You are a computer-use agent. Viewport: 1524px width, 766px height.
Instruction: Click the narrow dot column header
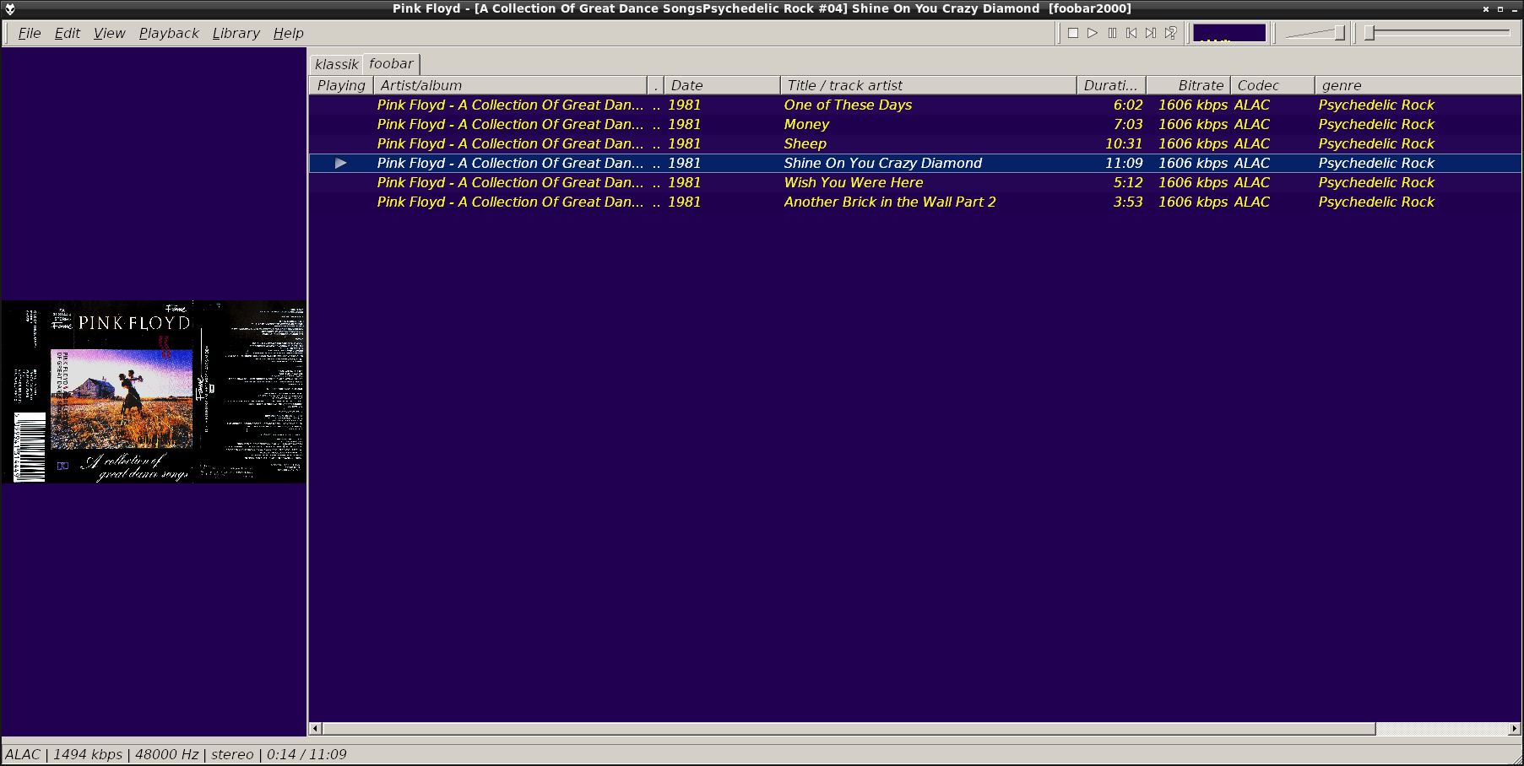click(655, 85)
